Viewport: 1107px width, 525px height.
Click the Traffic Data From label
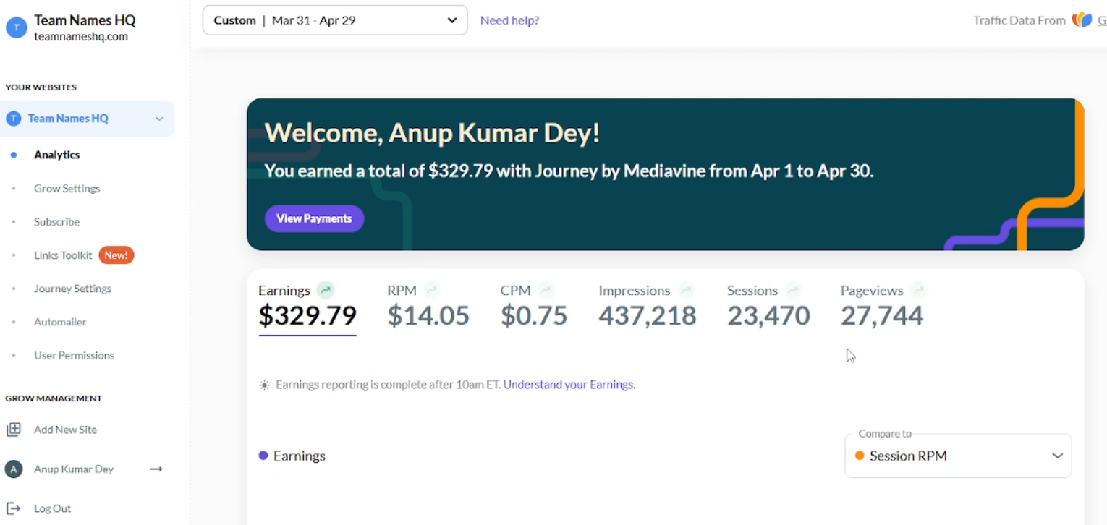point(1019,20)
